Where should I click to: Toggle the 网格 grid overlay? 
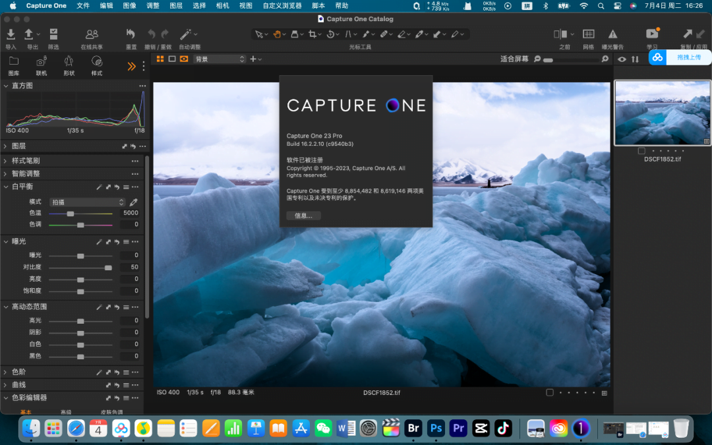(x=589, y=34)
